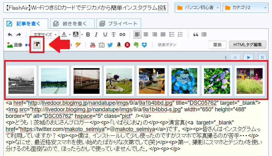Open the カテゴリ2 category dropdown
Image resolution: width=272 pixels, height=156 pixels.
pos(245,8)
